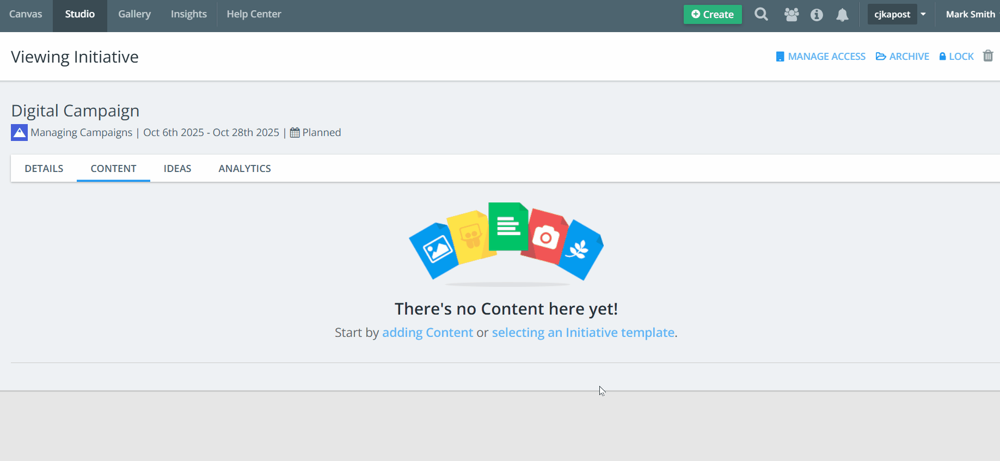Click the adding Content link

pyautogui.click(x=427, y=333)
